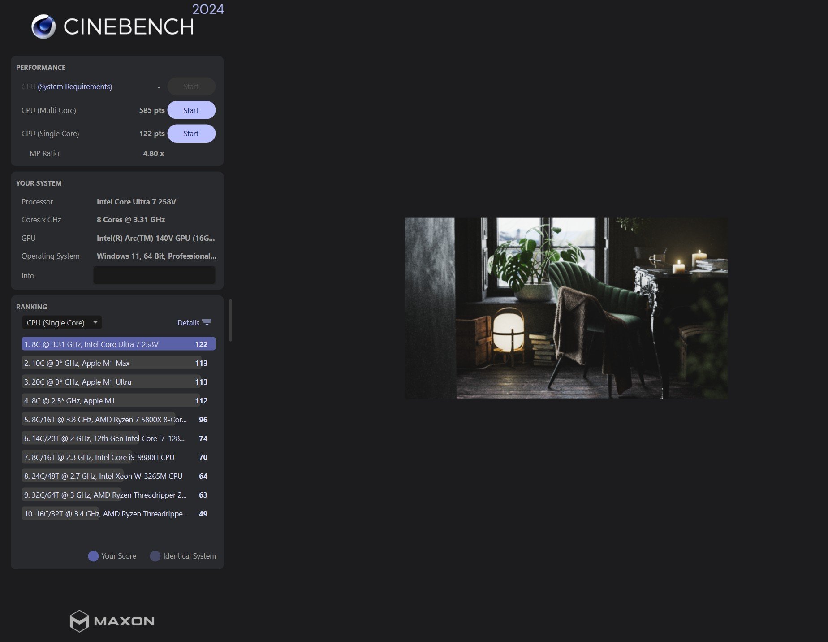Open the ranking Details link
Viewport: 828px width, 642px height.
pyautogui.click(x=188, y=323)
